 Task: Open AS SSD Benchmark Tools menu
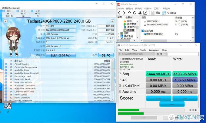tap(143, 50)
